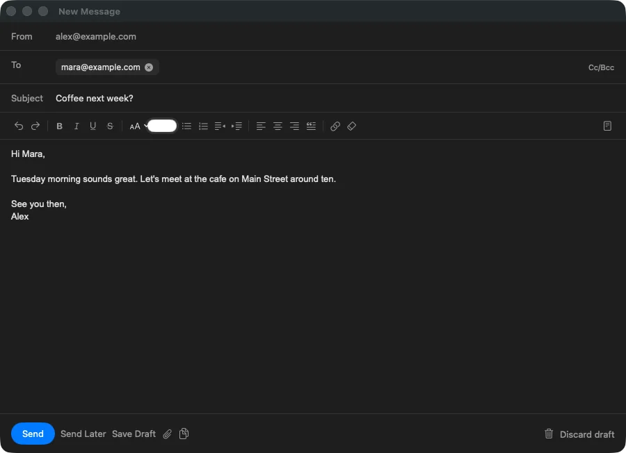626x453 pixels.
Task: Undo the last edit
Action: 19,126
